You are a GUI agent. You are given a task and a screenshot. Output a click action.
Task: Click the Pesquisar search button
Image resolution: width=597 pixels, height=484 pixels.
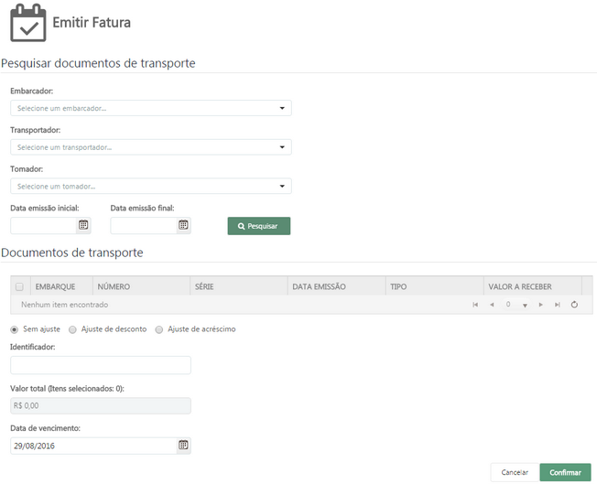click(x=259, y=226)
